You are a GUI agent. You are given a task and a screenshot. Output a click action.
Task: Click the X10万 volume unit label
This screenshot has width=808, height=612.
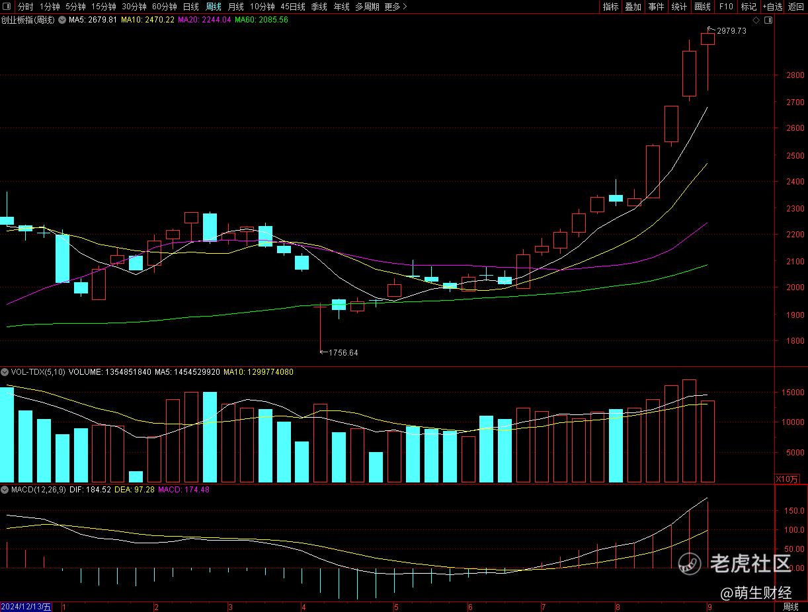coord(787,478)
